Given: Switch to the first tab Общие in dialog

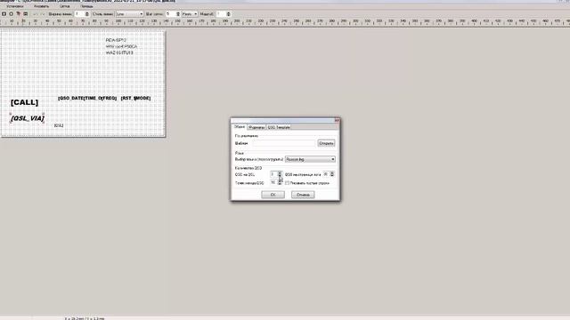Looking at the screenshot, I should pyautogui.click(x=240, y=127).
